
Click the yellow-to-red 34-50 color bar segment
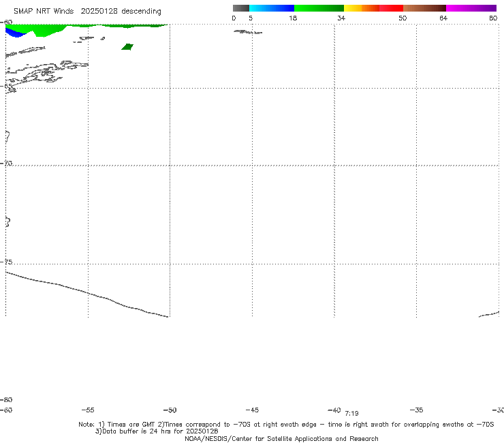373,8
